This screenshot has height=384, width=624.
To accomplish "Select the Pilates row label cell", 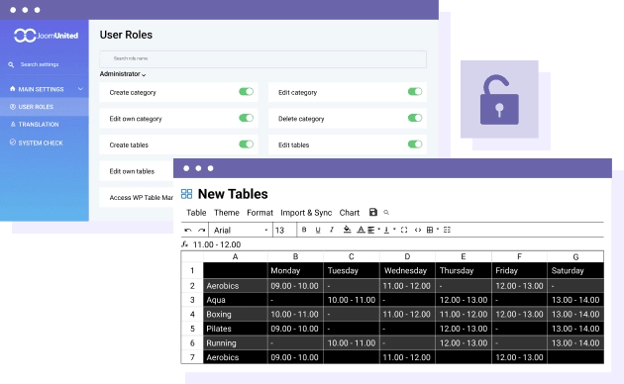I will click(x=236, y=329).
